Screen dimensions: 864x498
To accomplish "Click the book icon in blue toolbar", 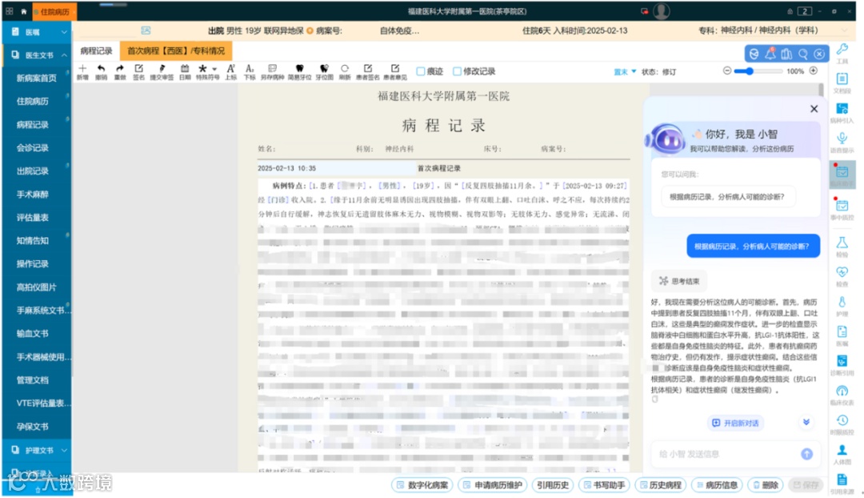I will [787, 54].
